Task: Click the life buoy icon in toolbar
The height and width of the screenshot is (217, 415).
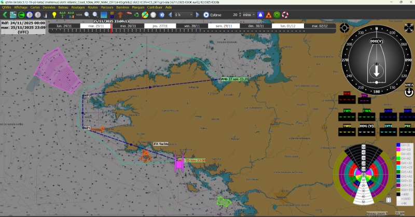Action: click(x=285, y=15)
